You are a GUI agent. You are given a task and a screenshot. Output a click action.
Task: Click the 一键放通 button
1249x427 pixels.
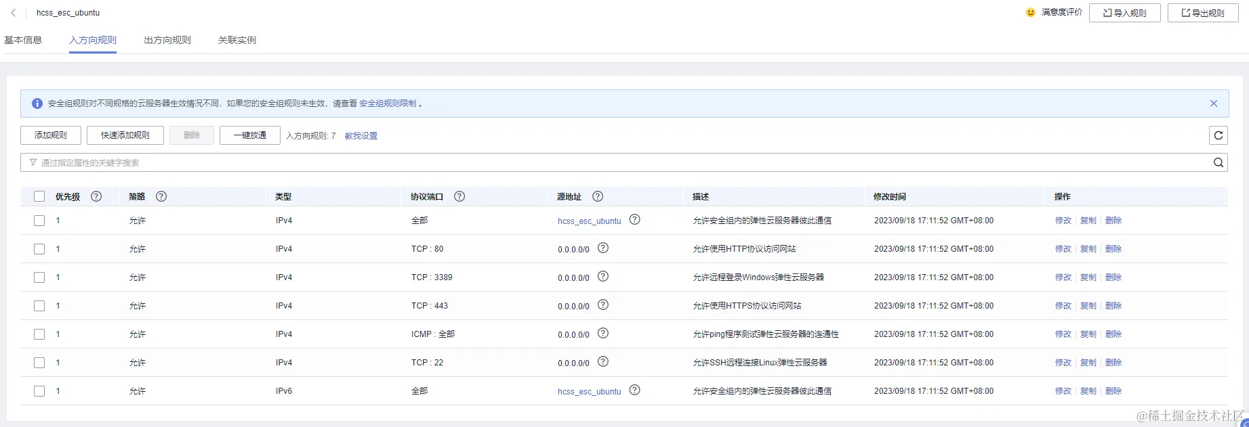(x=250, y=135)
